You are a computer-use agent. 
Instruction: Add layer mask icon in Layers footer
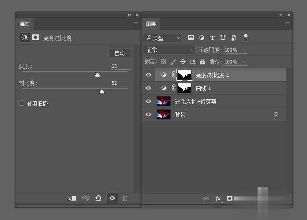pyautogui.click(x=229, y=198)
